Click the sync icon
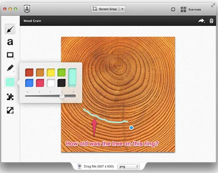218x173 pixels. 173,10
